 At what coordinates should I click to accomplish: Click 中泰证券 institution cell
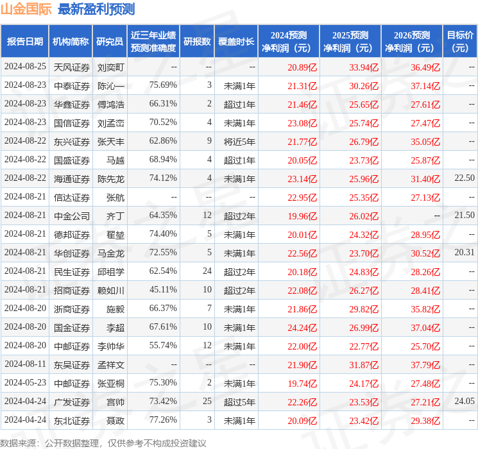point(72,86)
